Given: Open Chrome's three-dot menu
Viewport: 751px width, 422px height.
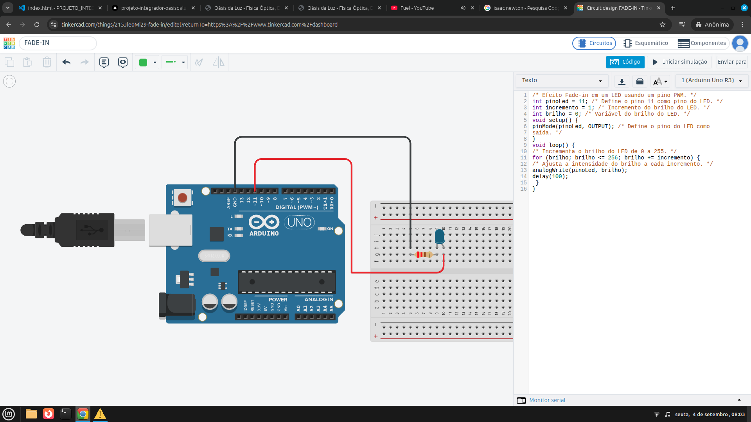Looking at the screenshot, I should point(742,25).
